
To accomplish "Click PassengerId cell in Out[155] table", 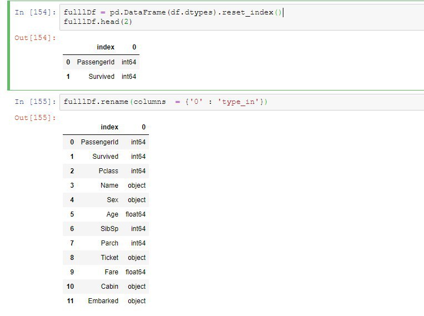I will pos(99,142).
